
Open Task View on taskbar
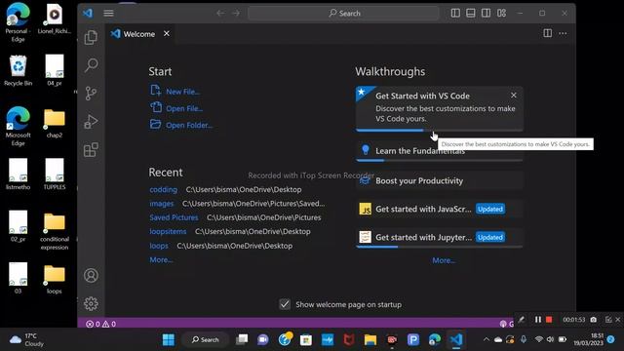pos(242,339)
